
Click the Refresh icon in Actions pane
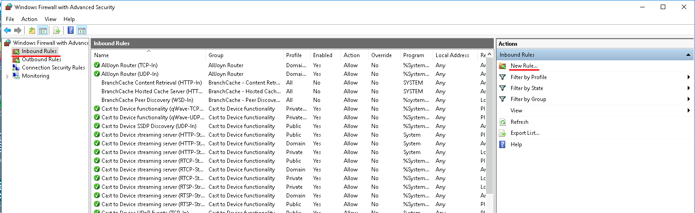tap(503, 122)
